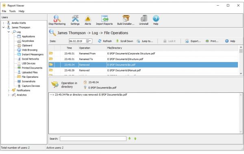The height and width of the screenshot is (154, 244).
Task: Launch Build Installer from toolbar
Action: [126, 20]
